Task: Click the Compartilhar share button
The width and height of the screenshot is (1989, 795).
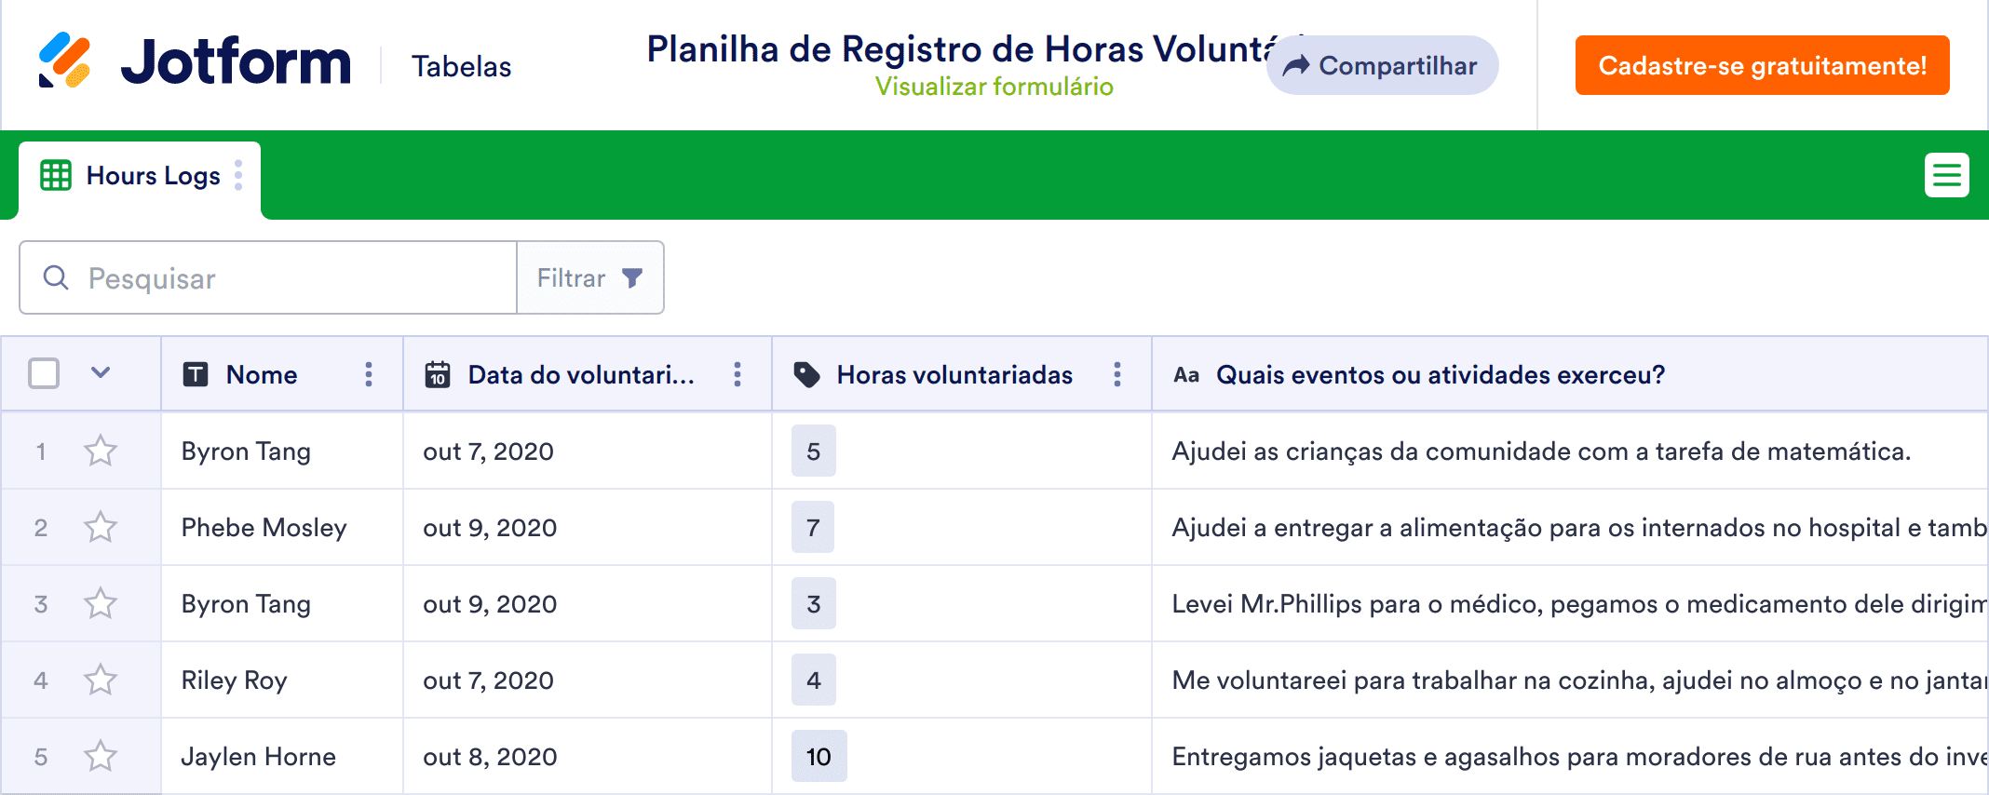Action: (x=1382, y=65)
